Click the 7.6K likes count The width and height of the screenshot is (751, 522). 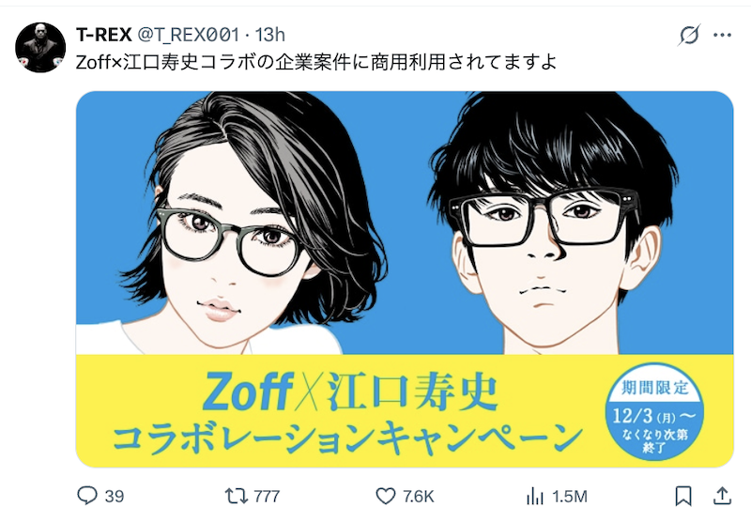tap(418, 496)
